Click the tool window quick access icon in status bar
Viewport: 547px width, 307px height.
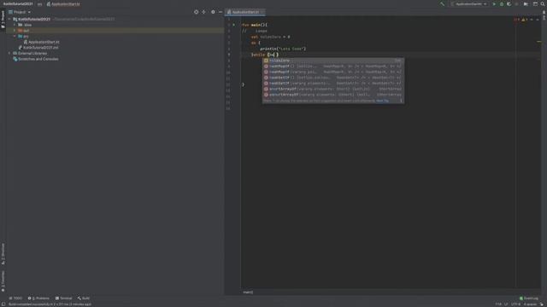coord(3,304)
